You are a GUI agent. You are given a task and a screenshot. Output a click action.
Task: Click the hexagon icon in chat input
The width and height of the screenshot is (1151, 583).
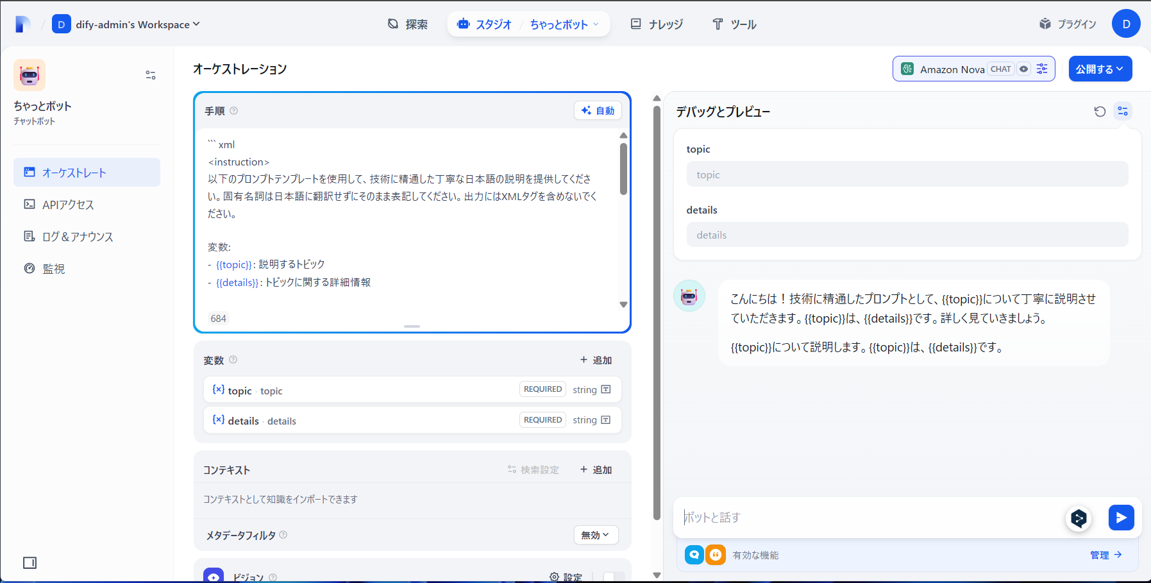1079,518
